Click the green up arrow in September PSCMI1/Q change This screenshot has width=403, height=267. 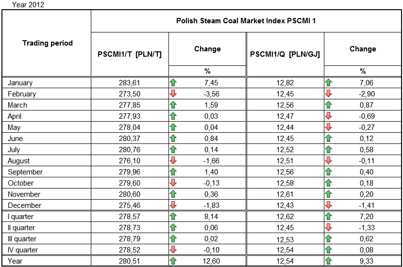(x=329, y=172)
